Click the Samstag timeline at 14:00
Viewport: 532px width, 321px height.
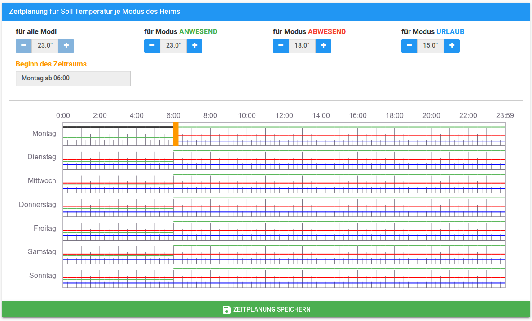(x=321, y=252)
